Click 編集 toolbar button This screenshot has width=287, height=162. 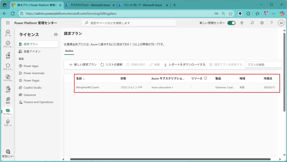(x=155, y=64)
